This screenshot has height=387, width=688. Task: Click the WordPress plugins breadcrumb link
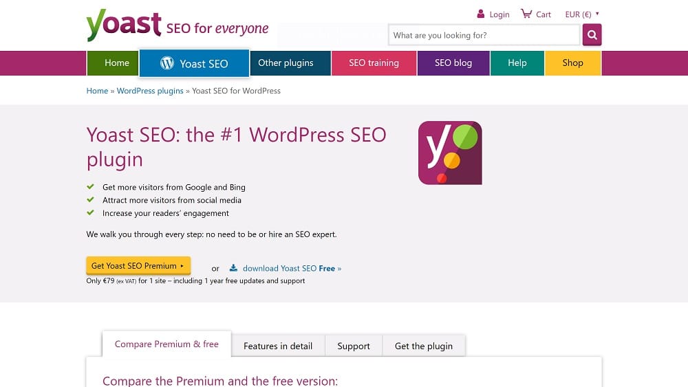tap(150, 91)
